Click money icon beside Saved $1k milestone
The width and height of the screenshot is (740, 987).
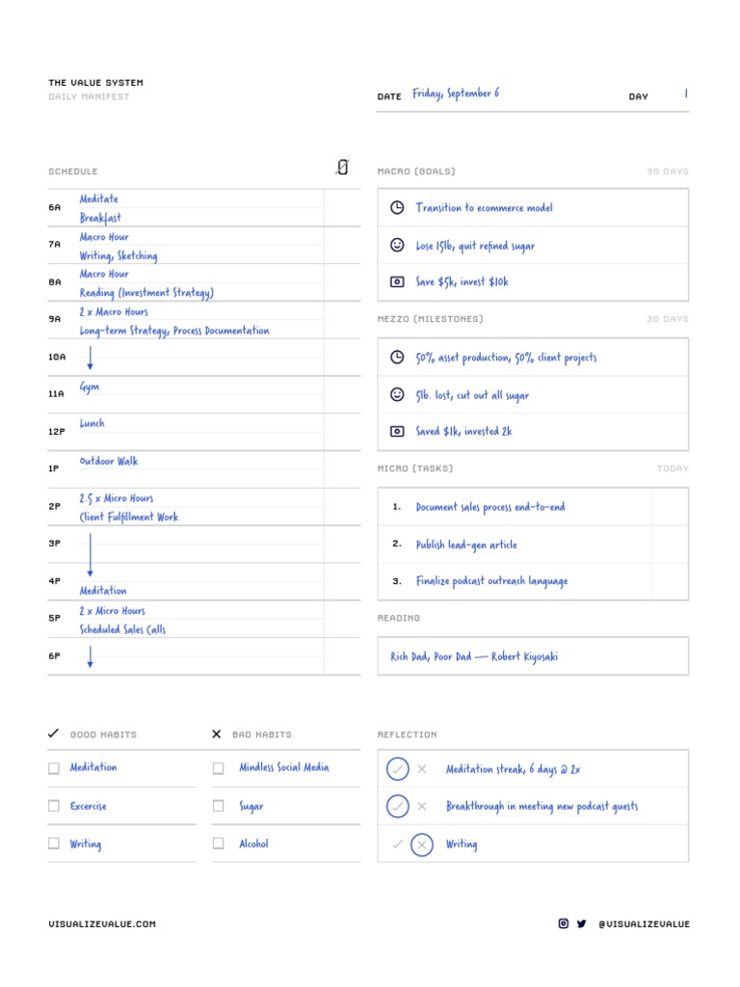pyautogui.click(x=397, y=432)
